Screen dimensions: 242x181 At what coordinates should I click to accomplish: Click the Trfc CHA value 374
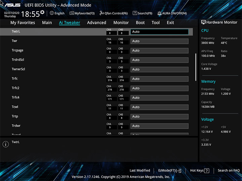110,80
